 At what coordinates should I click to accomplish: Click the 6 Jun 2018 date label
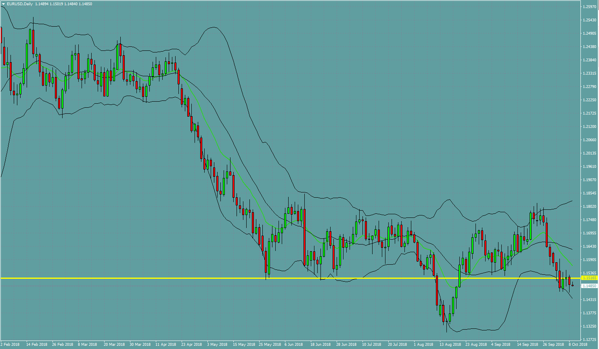pyautogui.click(x=293, y=345)
